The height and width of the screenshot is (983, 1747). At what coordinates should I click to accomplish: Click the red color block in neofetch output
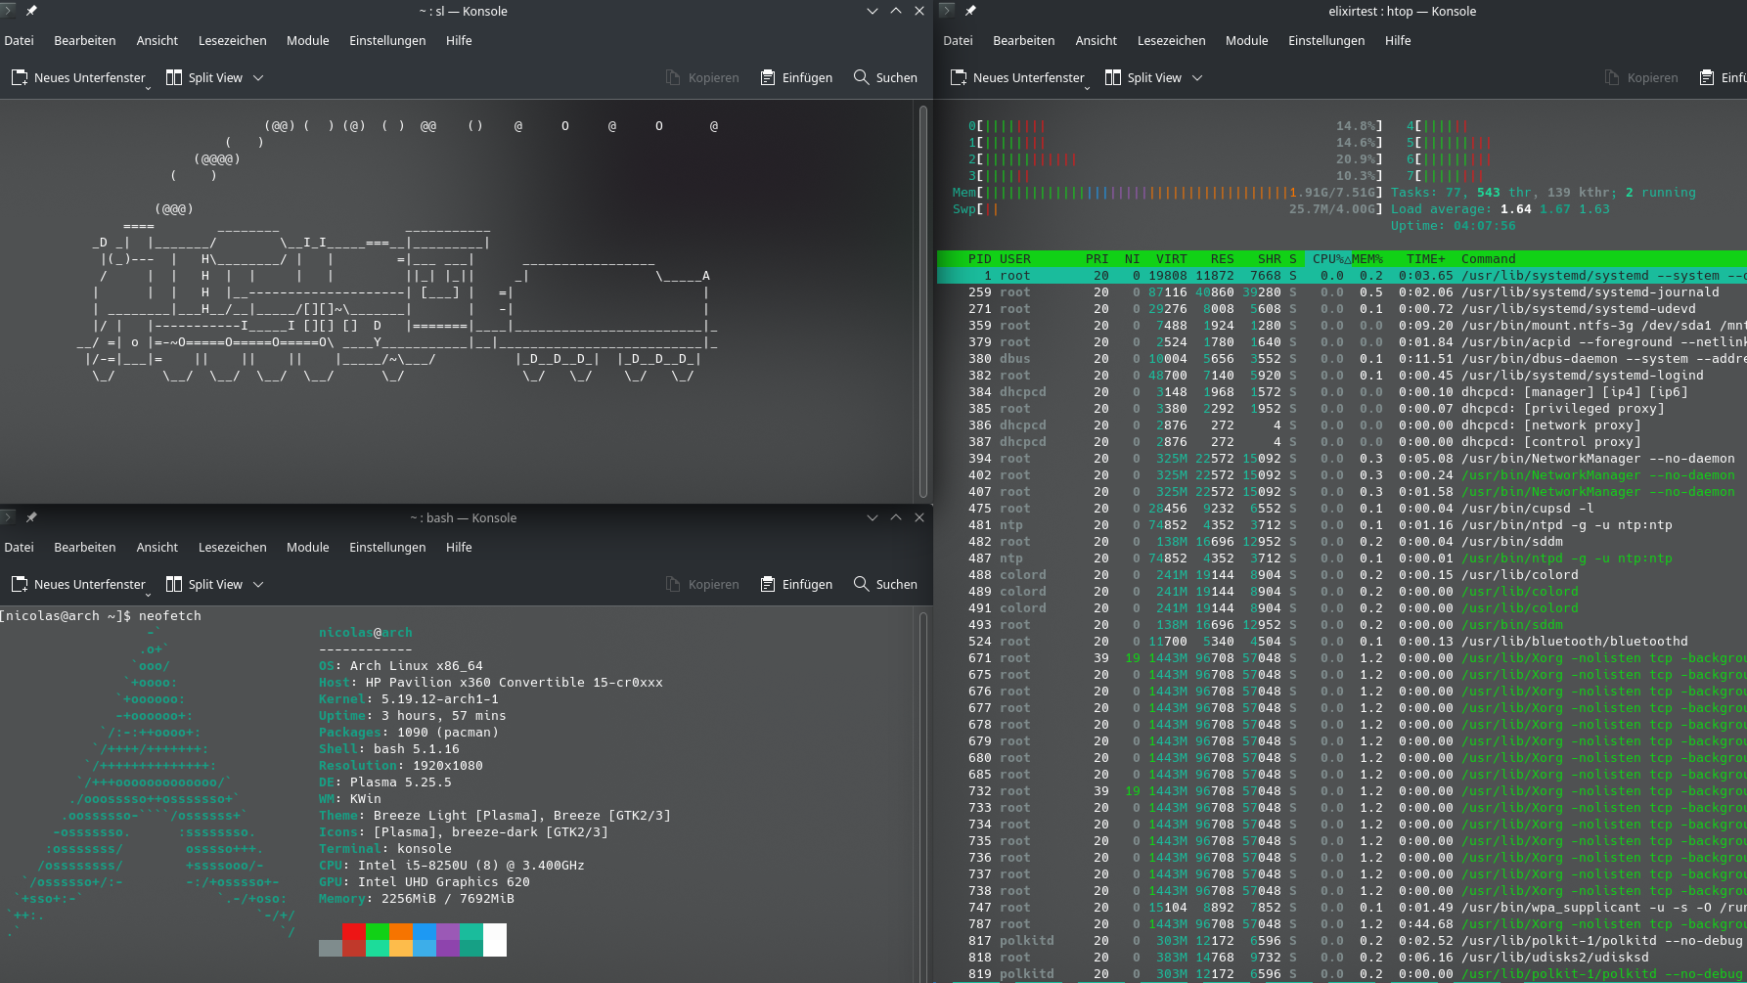353,931
